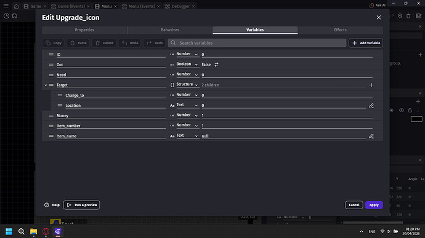Click the Apply button
Screen dimensions: 425x238
(x=374, y=205)
